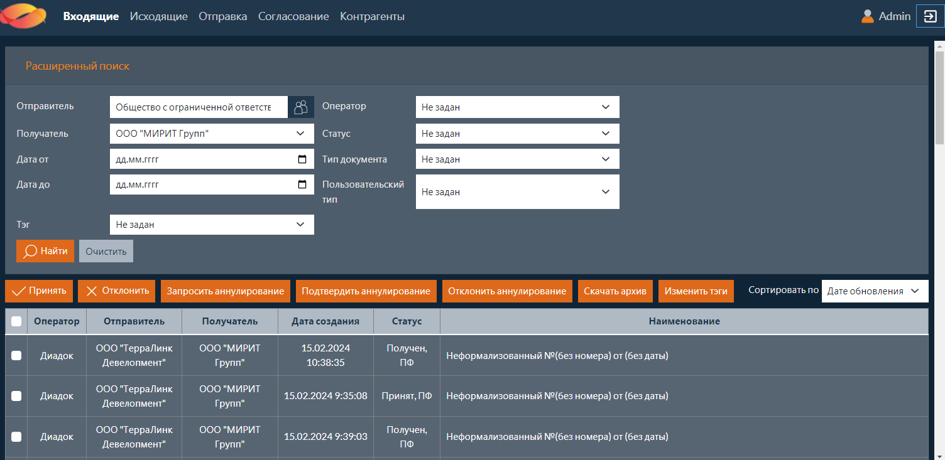Go to the Входящие section
Viewport: 945px width, 460px height.
pyautogui.click(x=91, y=16)
